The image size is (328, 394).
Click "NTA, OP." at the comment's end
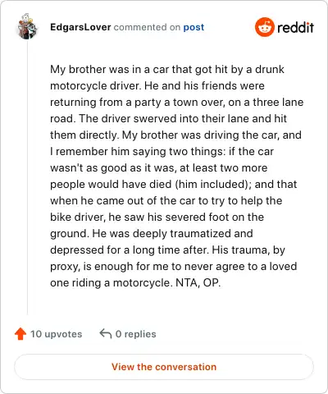point(198,282)
